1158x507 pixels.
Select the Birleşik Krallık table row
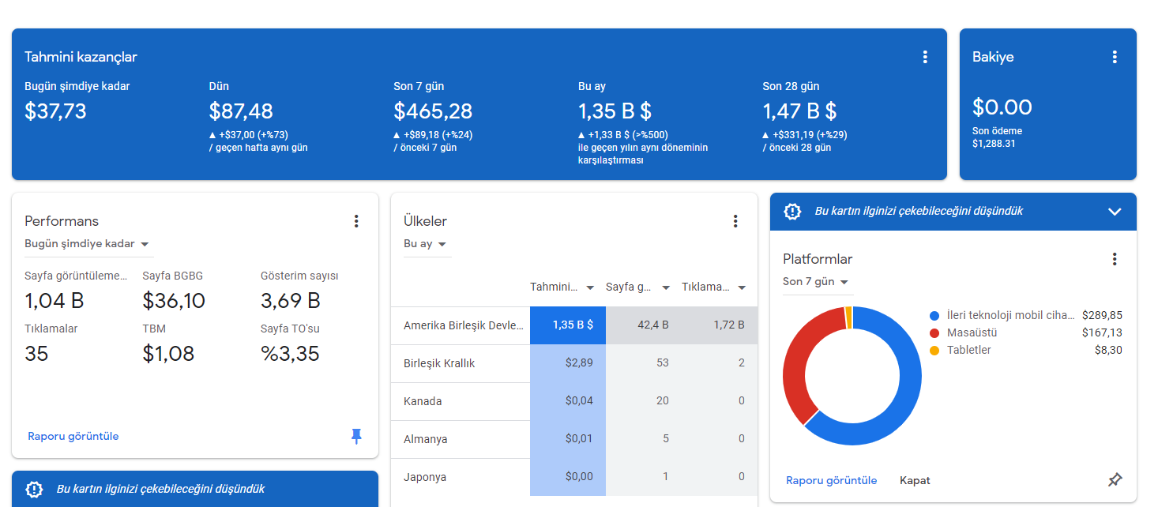point(574,363)
